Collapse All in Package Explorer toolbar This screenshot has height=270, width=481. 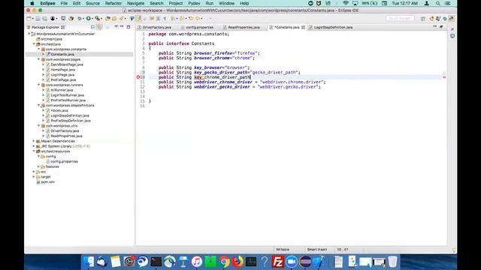[92, 27]
